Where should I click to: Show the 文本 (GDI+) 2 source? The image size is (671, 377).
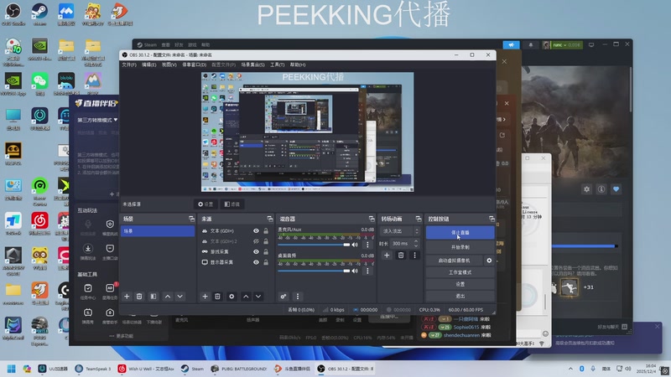256,241
